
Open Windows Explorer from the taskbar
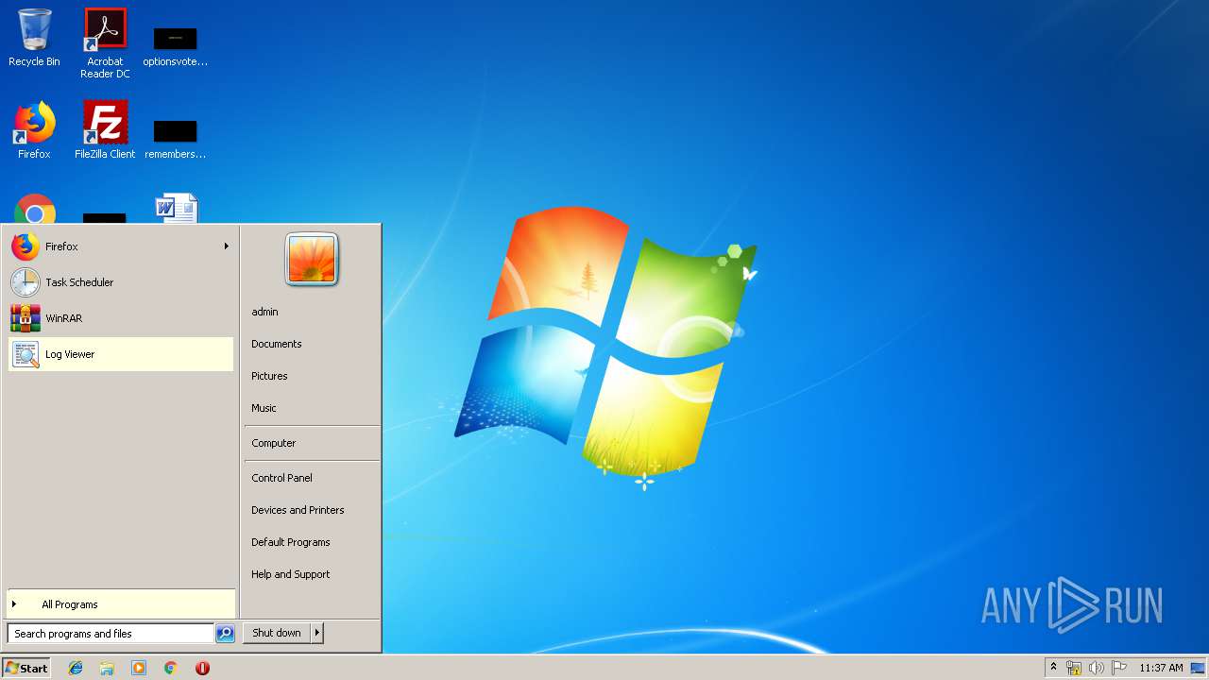(x=107, y=668)
